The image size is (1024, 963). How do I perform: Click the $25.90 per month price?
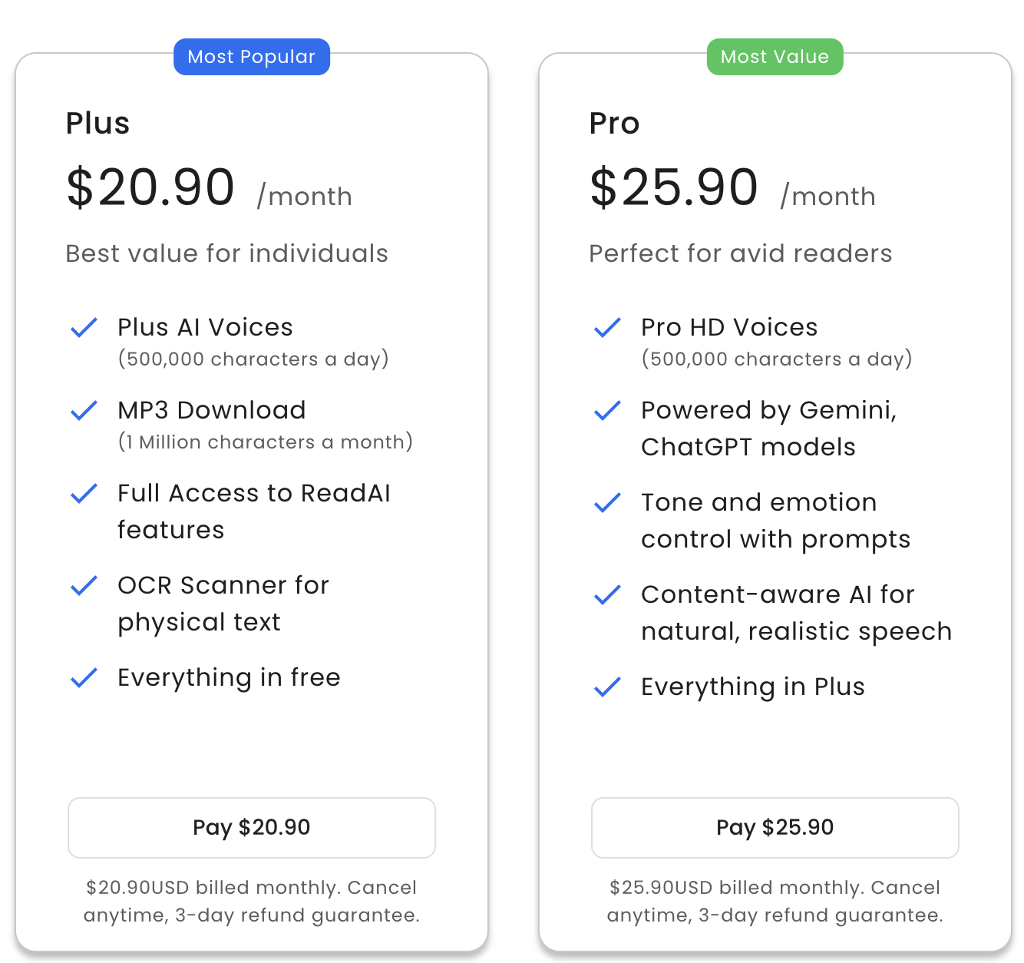674,187
